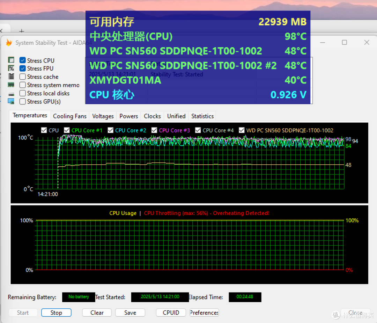Image resolution: width=377 pixels, height=323 pixels.
Task: Enable the Stress GPU(s) checkbox
Action: 23,102
